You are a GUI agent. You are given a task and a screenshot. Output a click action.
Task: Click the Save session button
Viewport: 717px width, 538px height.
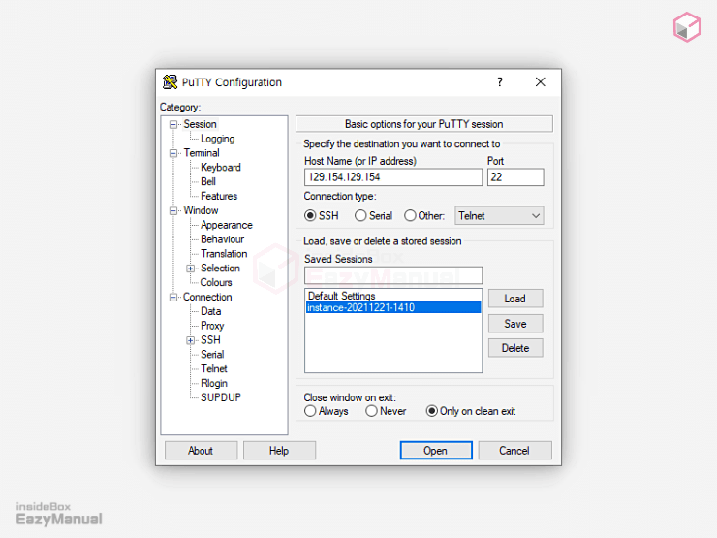[515, 324]
